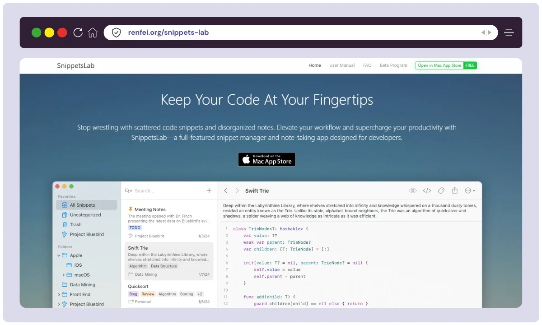The width and height of the screenshot is (542, 325).
Task: Open the Quicksort snippet
Action: coord(169,294)
